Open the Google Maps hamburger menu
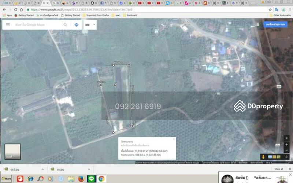Viewport: 293px width, 183px height. pos(8,25)
